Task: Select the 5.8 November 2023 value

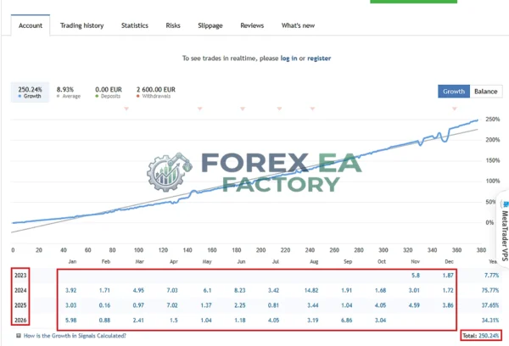Action: [416, 276]
